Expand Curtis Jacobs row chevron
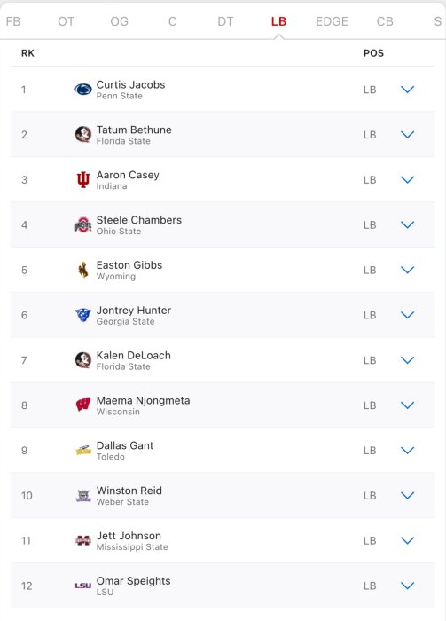The image size is (446, 621). point(407,90)
